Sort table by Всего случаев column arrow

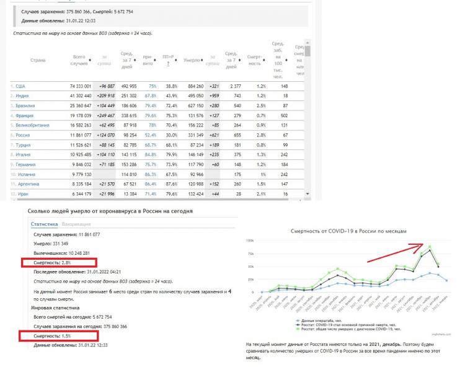[90, 60]
